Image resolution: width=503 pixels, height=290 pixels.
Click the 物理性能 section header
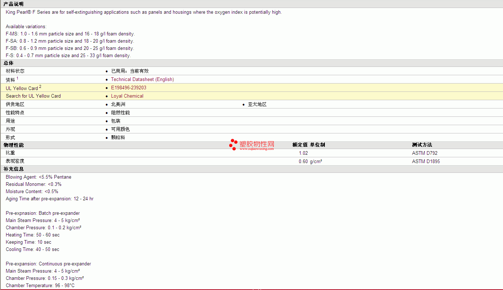point(13,145)
